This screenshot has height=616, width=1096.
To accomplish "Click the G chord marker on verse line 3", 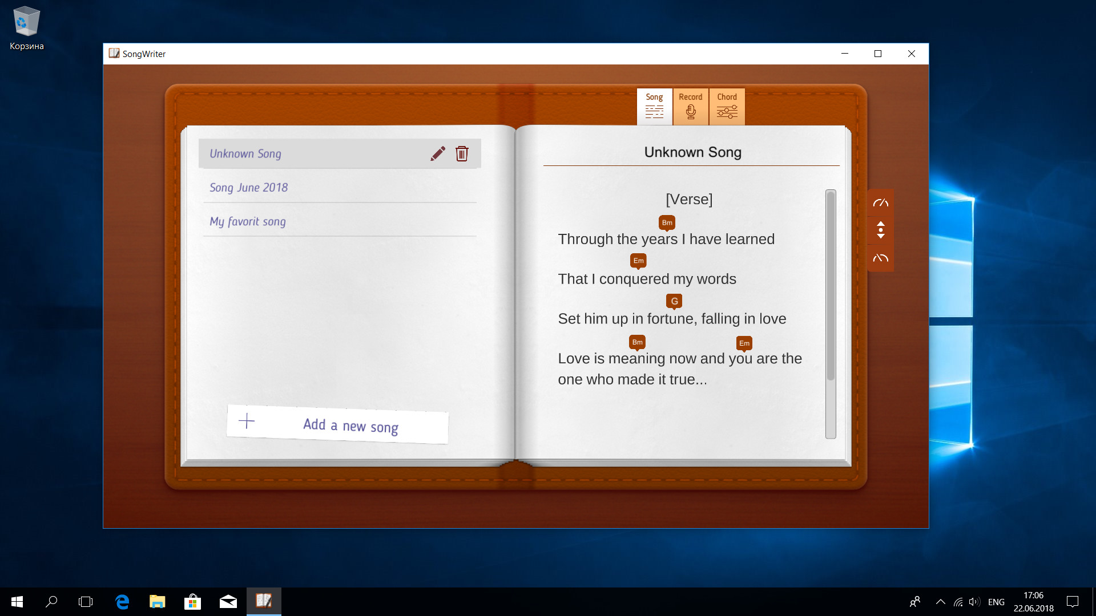I will pyautogui.click(x=673, y=301).
